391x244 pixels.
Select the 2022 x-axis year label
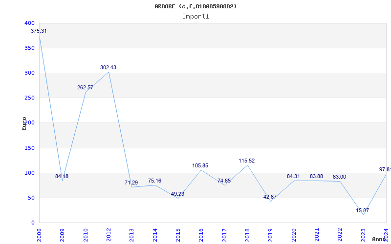(340, 235)
